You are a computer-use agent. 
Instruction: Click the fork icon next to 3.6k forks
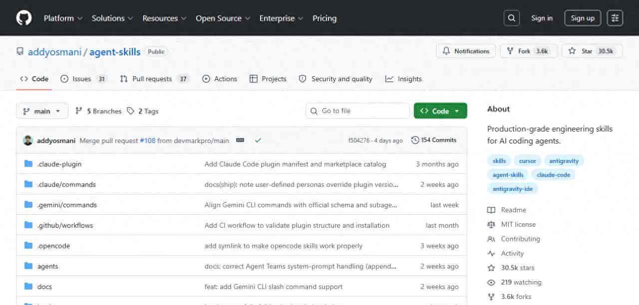pyautogui.click(x=491, y=297)
